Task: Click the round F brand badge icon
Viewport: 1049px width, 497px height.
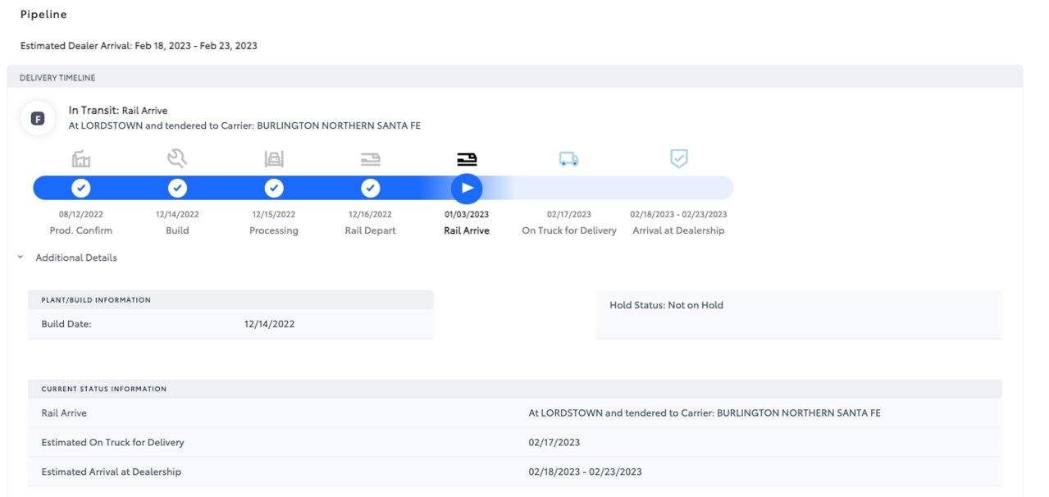Action: (38, 119)
